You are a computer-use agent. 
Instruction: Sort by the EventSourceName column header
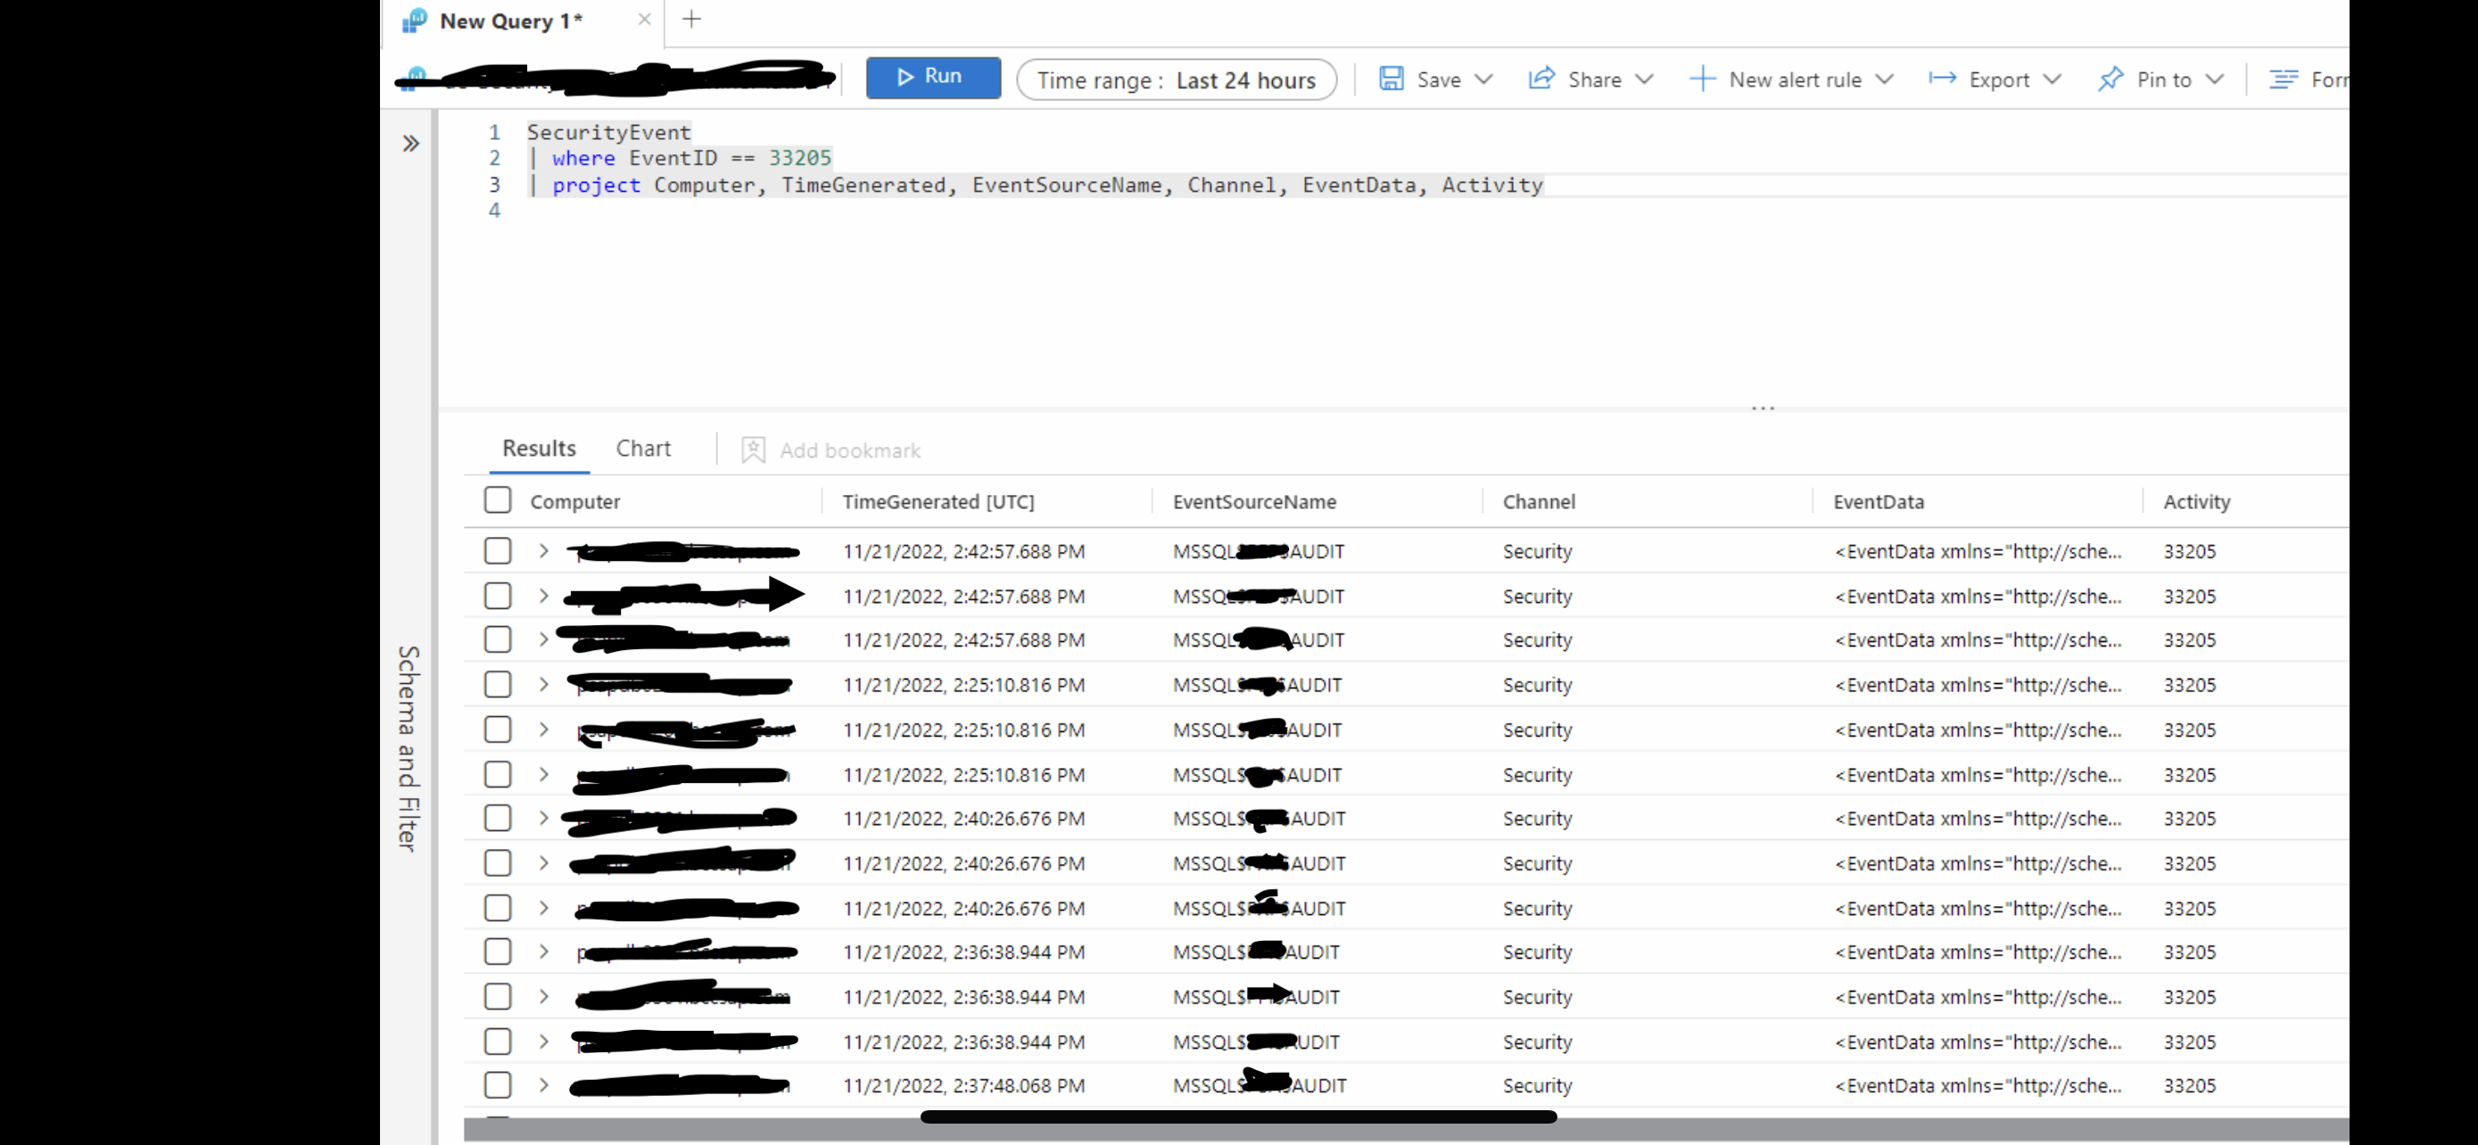1254,502
